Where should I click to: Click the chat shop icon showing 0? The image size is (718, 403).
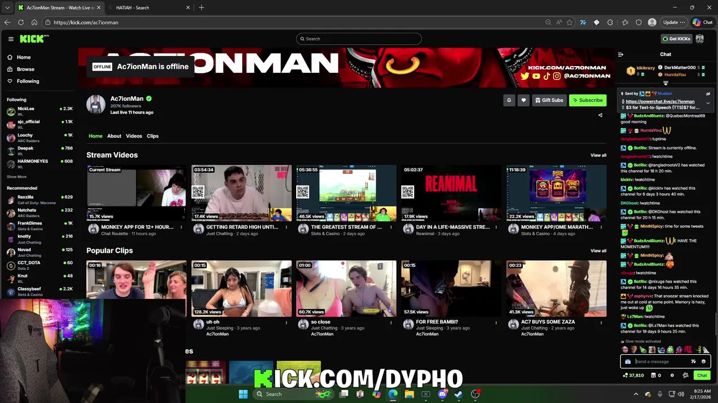tap(656, 376)
